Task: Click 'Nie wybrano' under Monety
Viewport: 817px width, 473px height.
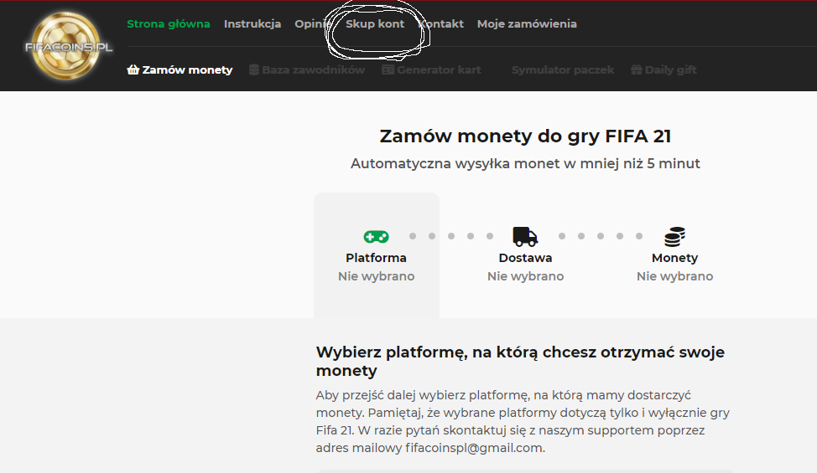Action: click(x=674, y=276)
